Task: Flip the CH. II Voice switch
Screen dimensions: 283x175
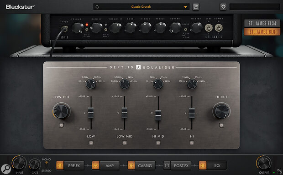Action: pyautogui.click(x=106, y=30)
